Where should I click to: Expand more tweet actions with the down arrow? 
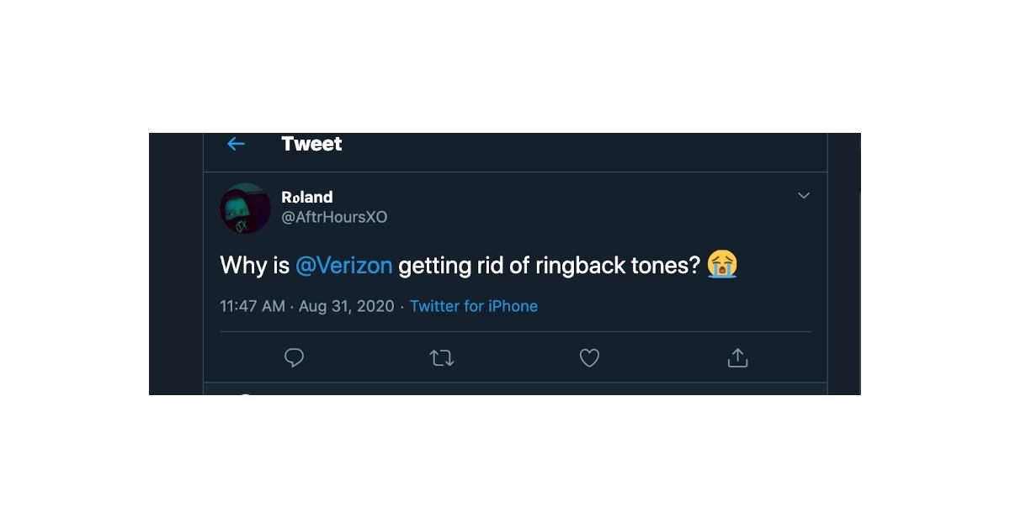(x=804, y=195)
